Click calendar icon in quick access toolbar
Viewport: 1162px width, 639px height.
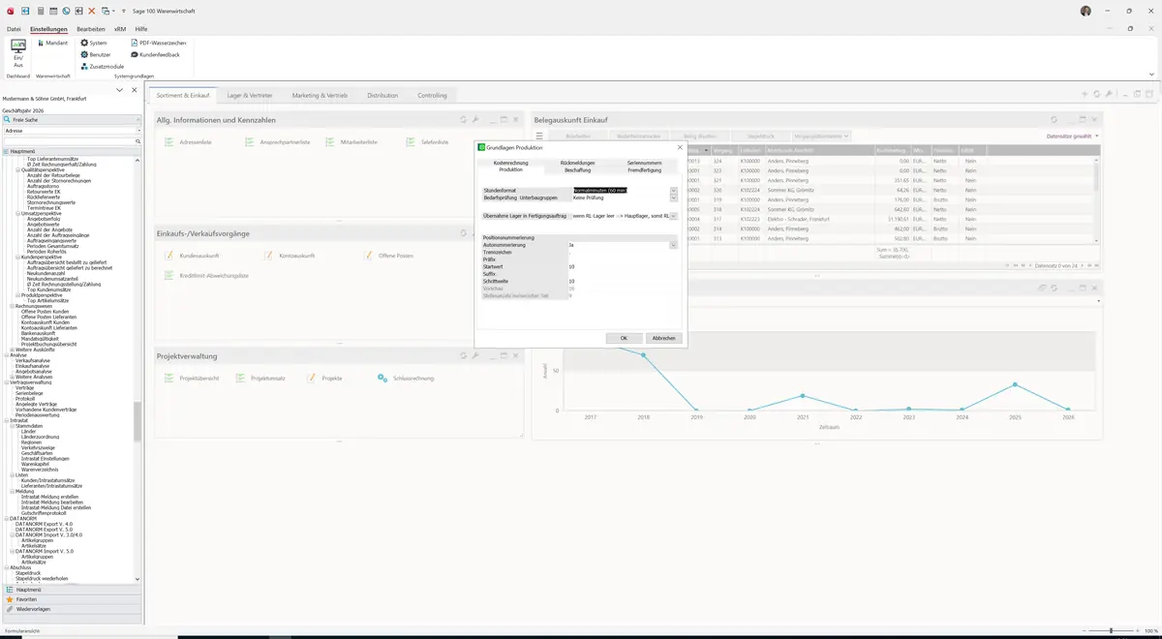click(53, 10)
